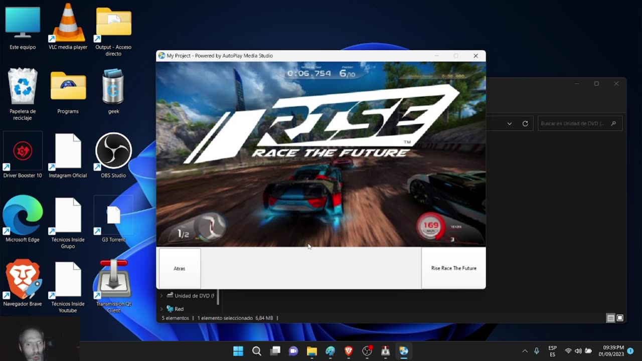This screenshot has width=642, height=361.
Task: Click the '5 elementos' status bar text
Action: click(175, 318)
